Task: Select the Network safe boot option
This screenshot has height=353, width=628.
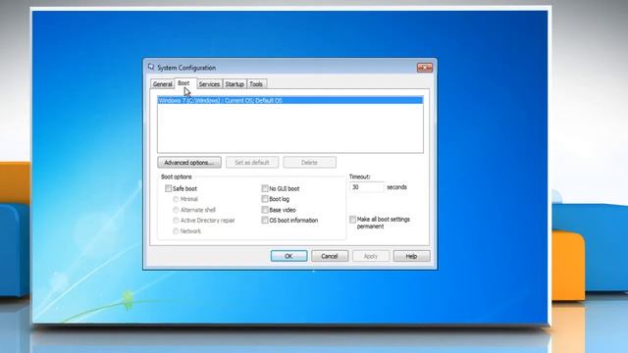Action: pyautogui.click(x=176, y=231)
